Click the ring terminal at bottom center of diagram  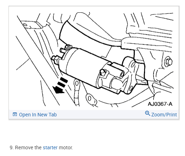click(x=91, y=99)
